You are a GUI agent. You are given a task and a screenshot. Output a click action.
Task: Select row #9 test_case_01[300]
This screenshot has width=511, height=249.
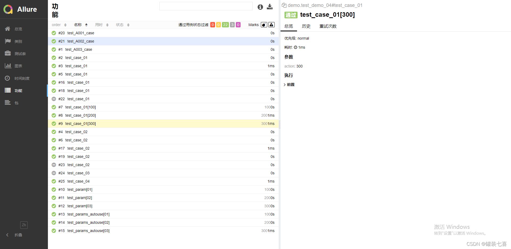click(x=163, y=124)
